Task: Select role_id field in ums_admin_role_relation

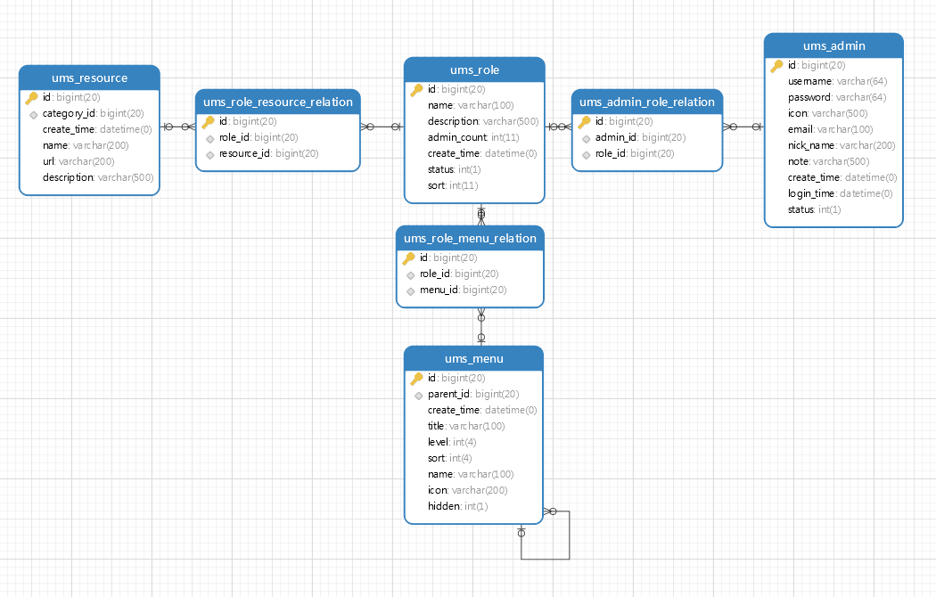Action: click(635, 154)
